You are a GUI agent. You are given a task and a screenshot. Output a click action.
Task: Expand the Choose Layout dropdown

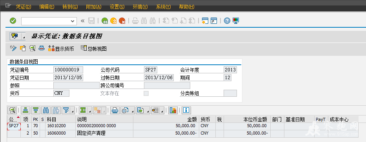click(x=162, y=111)
